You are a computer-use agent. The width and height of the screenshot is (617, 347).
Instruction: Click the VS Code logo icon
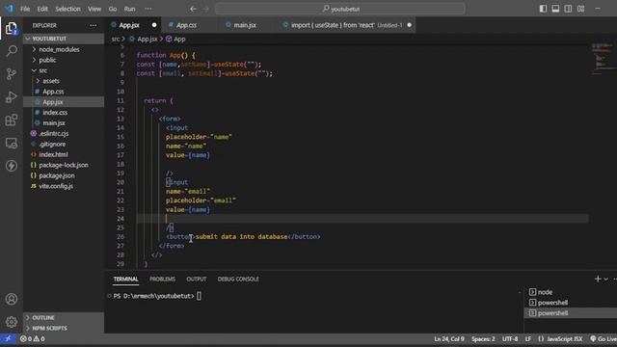tap(9, 9)
